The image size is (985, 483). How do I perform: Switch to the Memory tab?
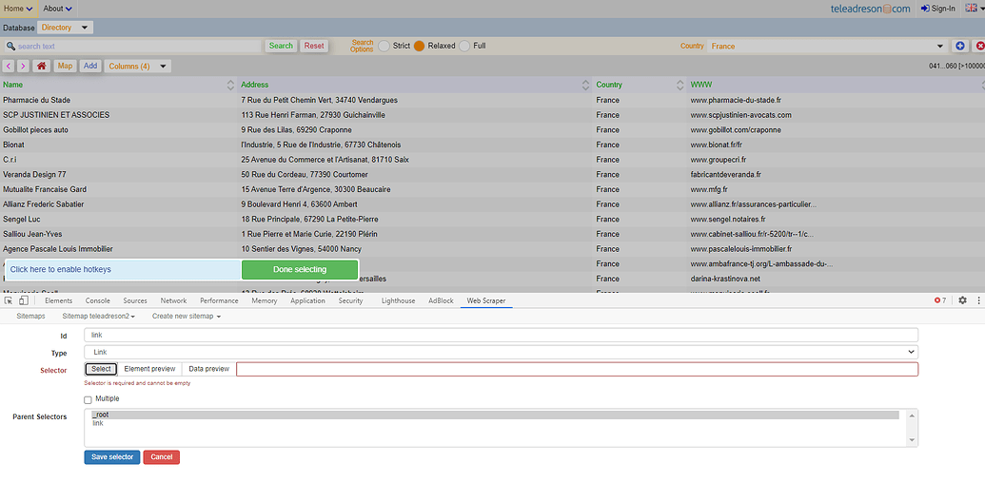(x=264, y=301)
